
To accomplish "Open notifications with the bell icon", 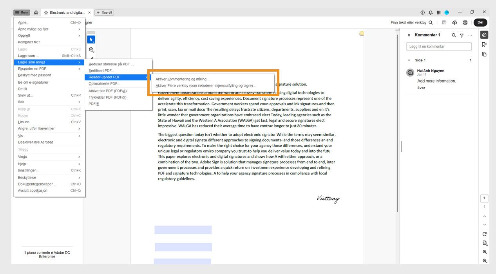I will 430,12.
